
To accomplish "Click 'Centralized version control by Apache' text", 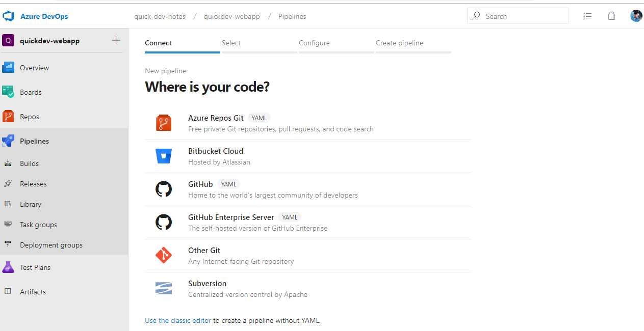I will point(248,294).
